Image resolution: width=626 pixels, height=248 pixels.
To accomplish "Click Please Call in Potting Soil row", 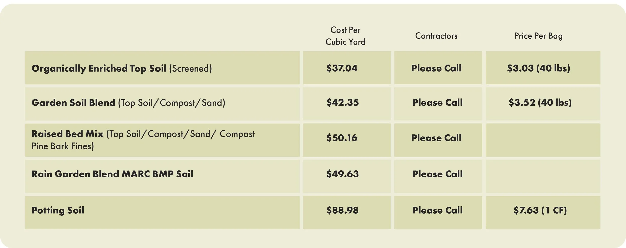I will pos(437,210).
